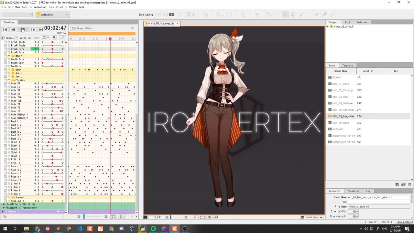
Task: Switch to the Deformer tab
Action: (362, 22)
